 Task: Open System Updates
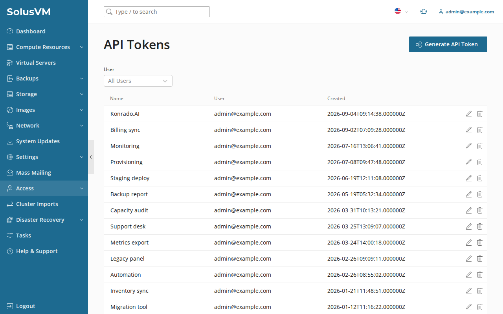(44, 141)
